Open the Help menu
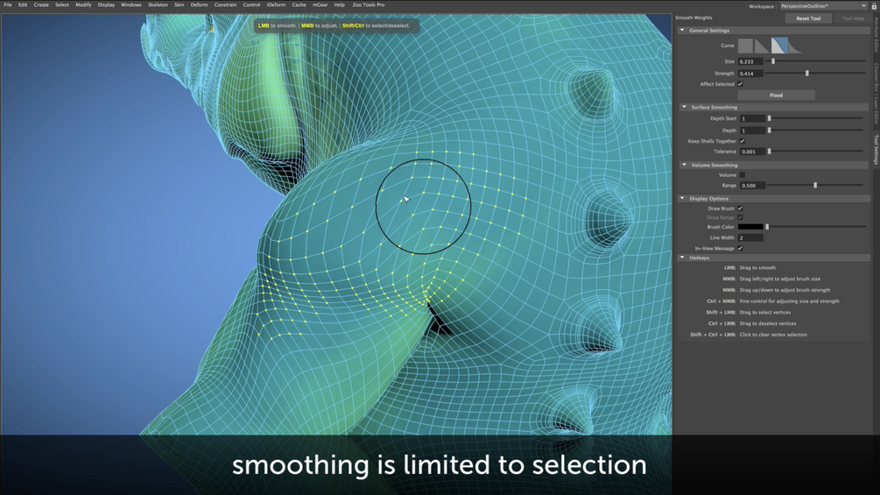Viewport: 880px width, 495px height. coord(340,5)
